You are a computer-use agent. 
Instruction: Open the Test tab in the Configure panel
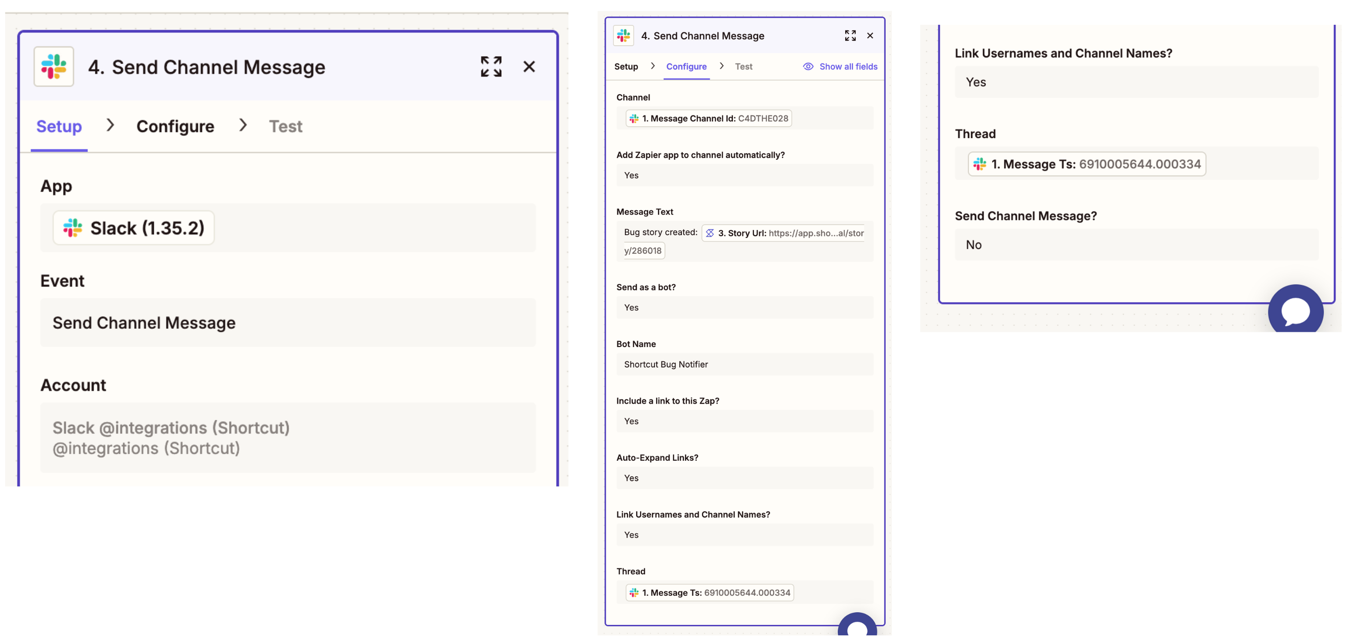point(743,67)
